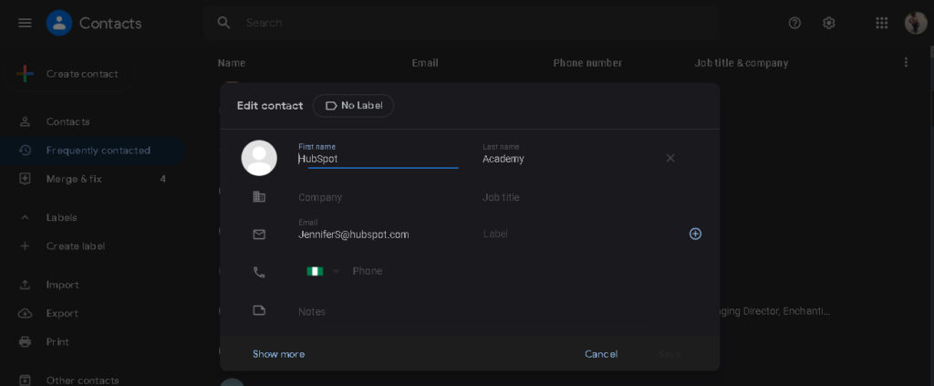Click the Print printer icon
The height and width of the screenshot is (386, 934).
pos(25,342)
